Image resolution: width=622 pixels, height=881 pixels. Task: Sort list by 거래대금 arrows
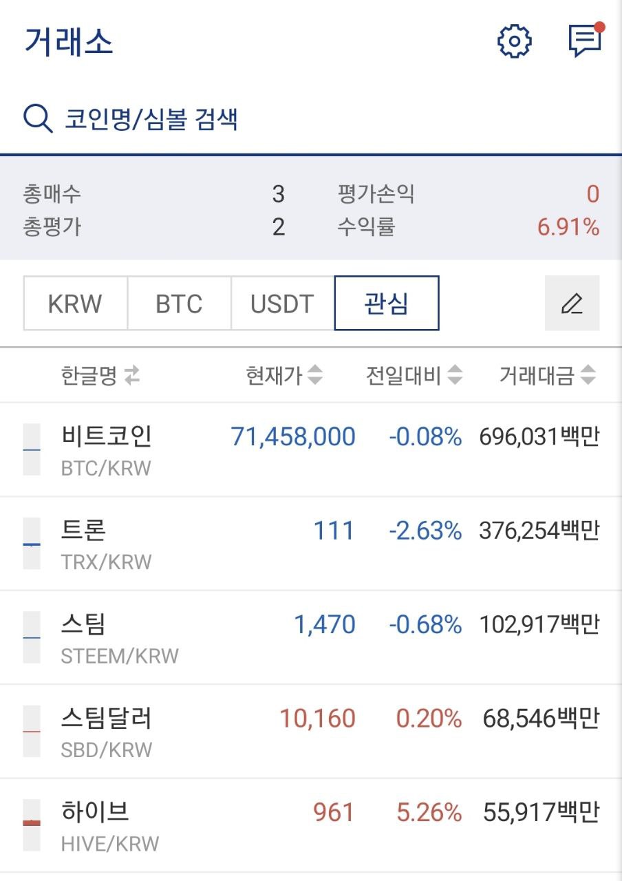[x=588, y=376]
